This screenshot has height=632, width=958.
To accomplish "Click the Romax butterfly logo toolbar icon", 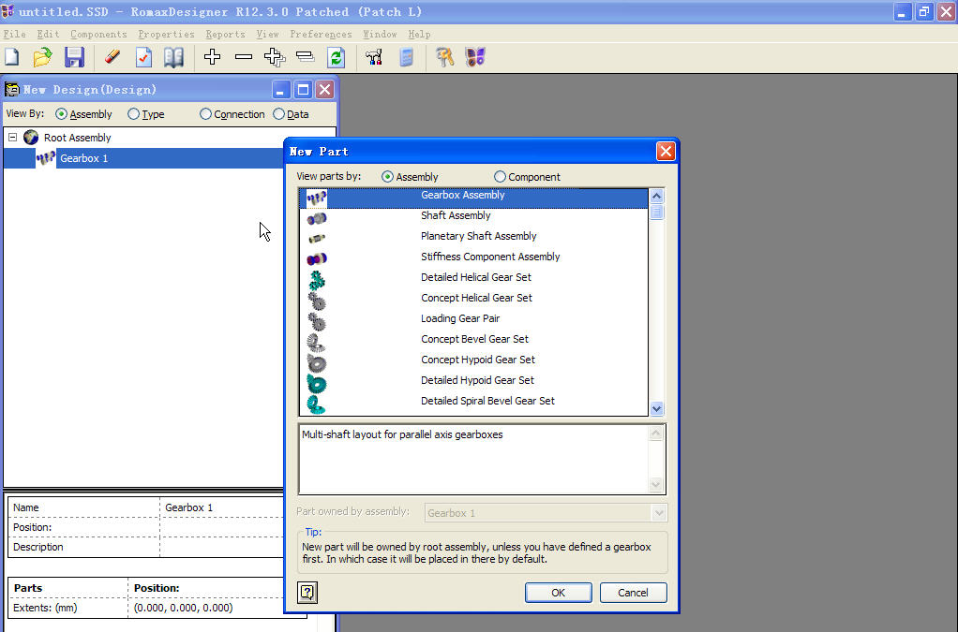I will pyautogui.click(x=475, y=57).
